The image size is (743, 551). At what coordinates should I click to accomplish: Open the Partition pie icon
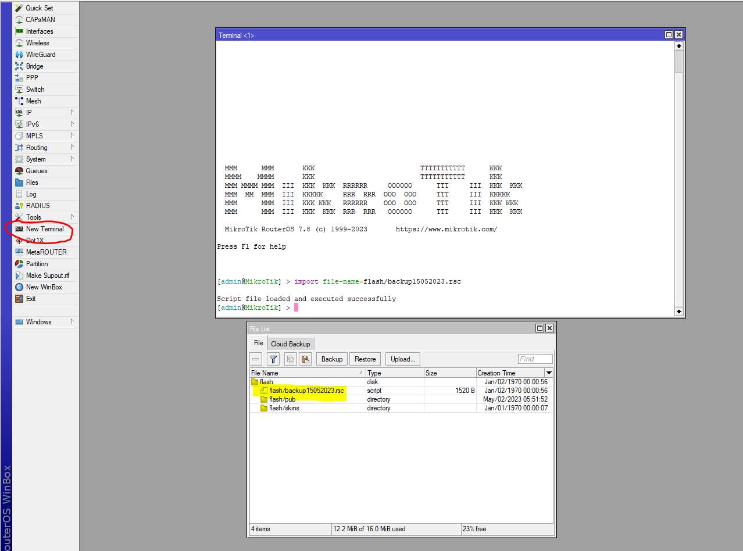click(19, 264)
